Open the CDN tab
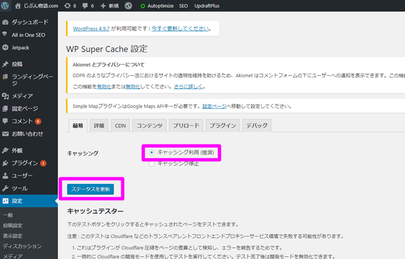This screenshot has height=259, width=405. [120, 126]
